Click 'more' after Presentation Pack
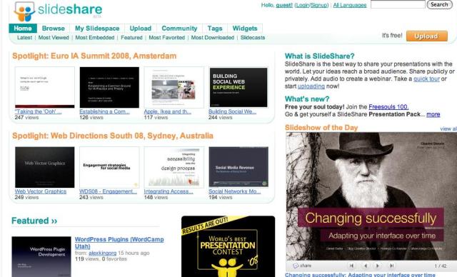The width and height of the screenshot is (457, 277). point(433,114)
